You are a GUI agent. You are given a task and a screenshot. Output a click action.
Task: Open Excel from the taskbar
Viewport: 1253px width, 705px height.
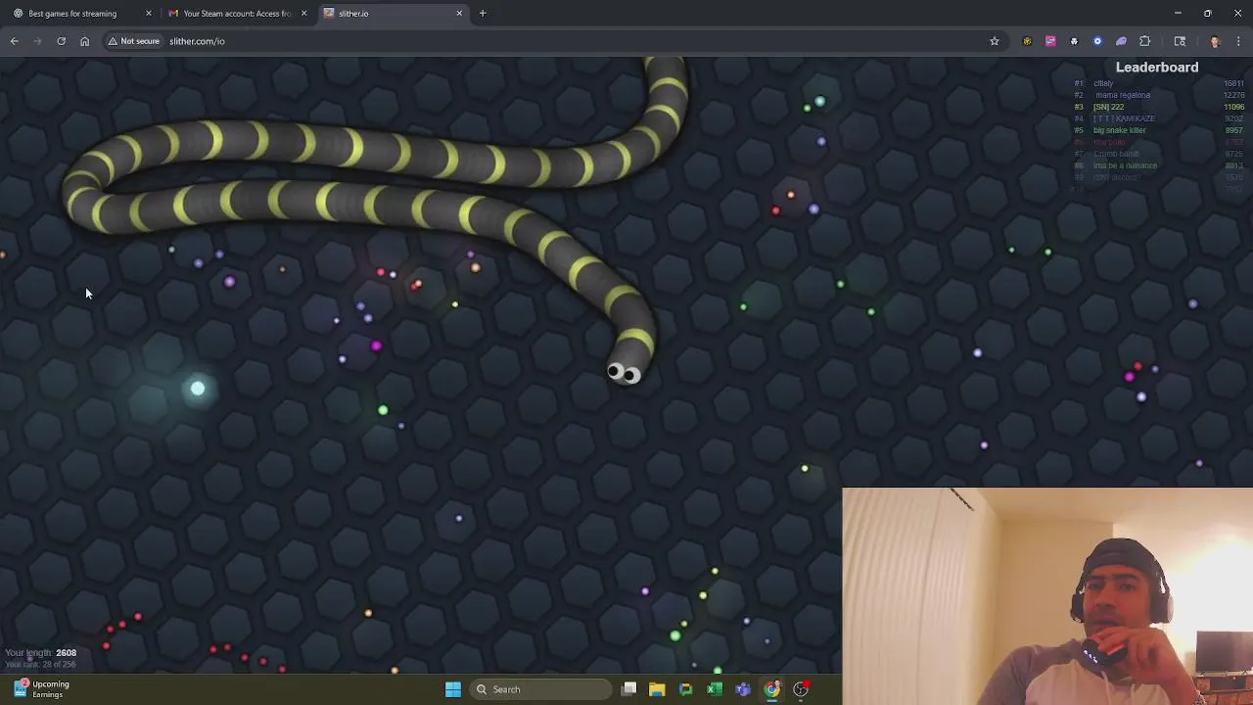click(715, 689)
